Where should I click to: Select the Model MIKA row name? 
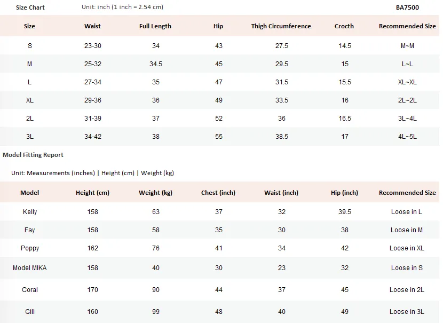click(x=30, y=268)
